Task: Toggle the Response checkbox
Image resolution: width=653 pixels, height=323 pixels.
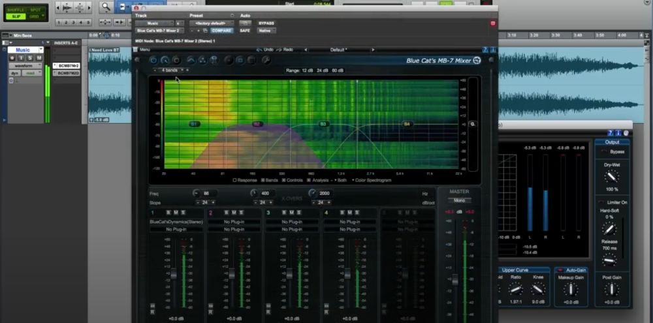Action: [234, 180]
